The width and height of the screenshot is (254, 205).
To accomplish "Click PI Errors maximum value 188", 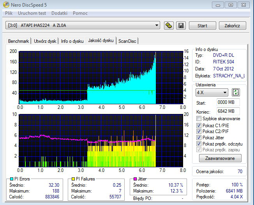I will point(56,191).
